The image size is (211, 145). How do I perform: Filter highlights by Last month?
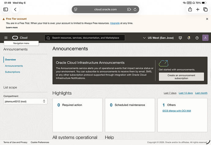[201, 93]
